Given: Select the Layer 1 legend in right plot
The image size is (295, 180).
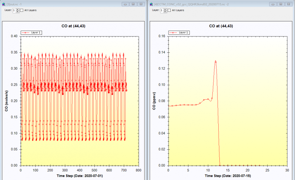Looking at the screenshot, I should point(178,32).
